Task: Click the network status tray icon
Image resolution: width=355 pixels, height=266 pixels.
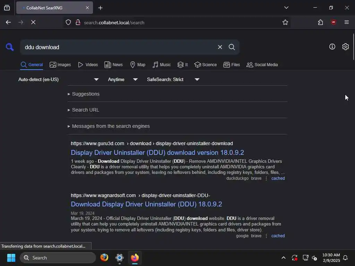Action: click(x=305, y=258)
